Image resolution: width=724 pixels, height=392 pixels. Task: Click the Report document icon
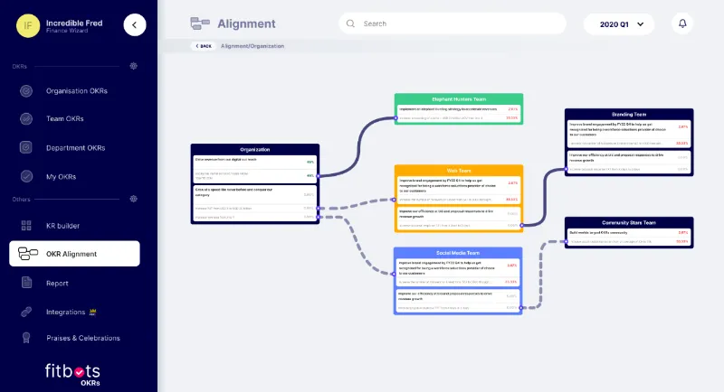click(x=26, y=283)
